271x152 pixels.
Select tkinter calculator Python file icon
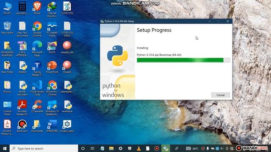[22, 88]
